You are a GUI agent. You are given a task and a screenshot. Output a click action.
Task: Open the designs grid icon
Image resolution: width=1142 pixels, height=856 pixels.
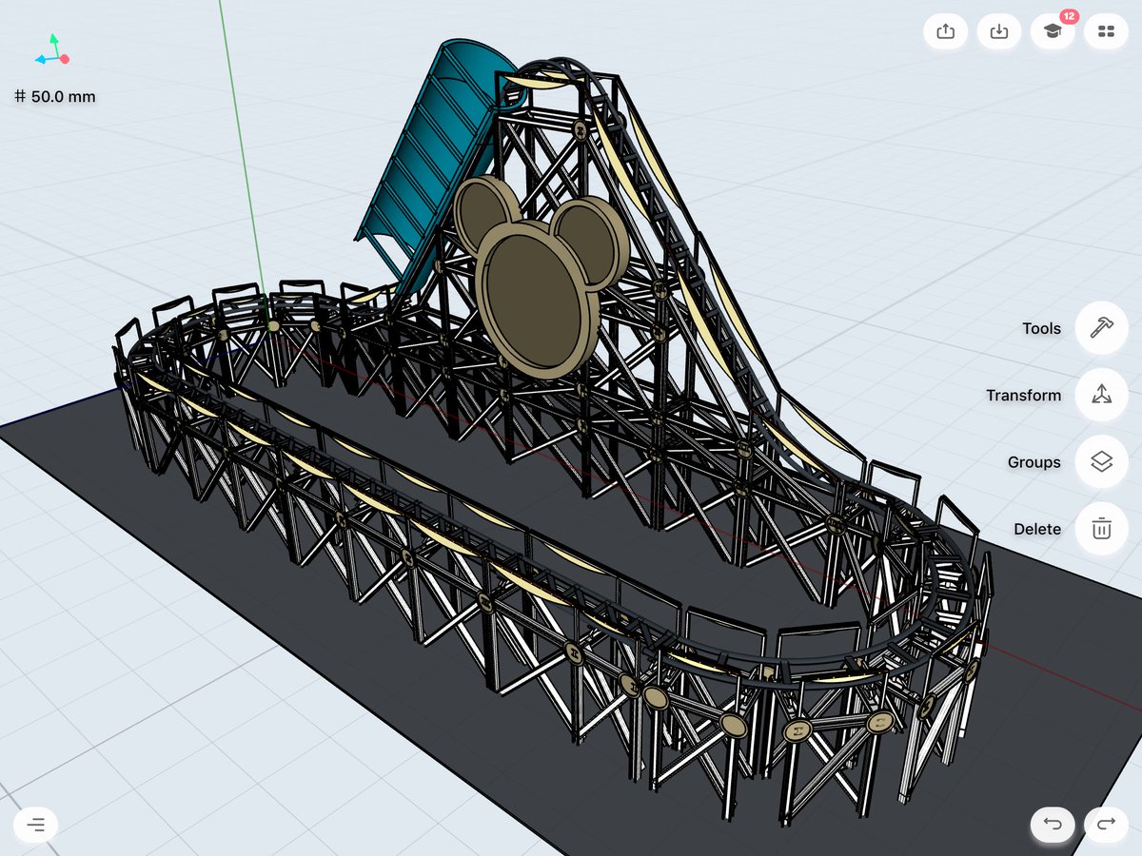[1106, 31]
